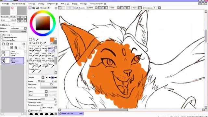
Task: Select the rectangular selection tool
Action: 30,40
